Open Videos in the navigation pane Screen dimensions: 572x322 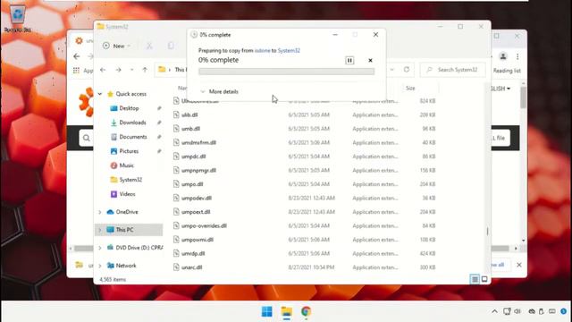(123, 194)
